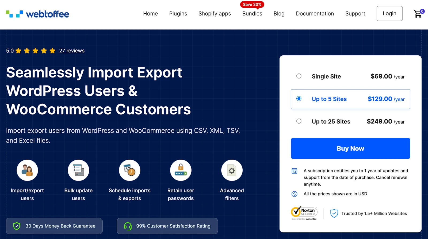Viewport: 428px width, 239px height.
Task: Click the 99% Customer Satisfaction Rating badge
Action: (167, 226)
